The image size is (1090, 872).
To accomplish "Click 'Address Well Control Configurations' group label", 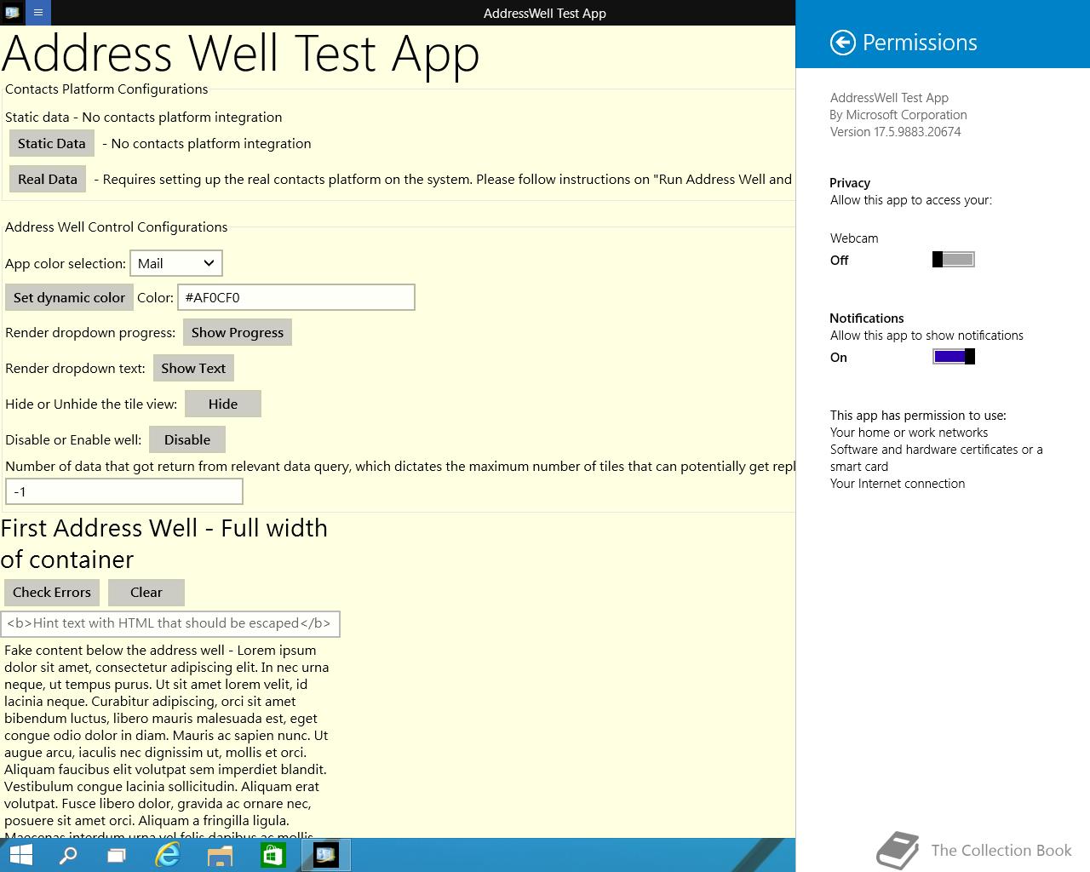I will pos(117,227).
